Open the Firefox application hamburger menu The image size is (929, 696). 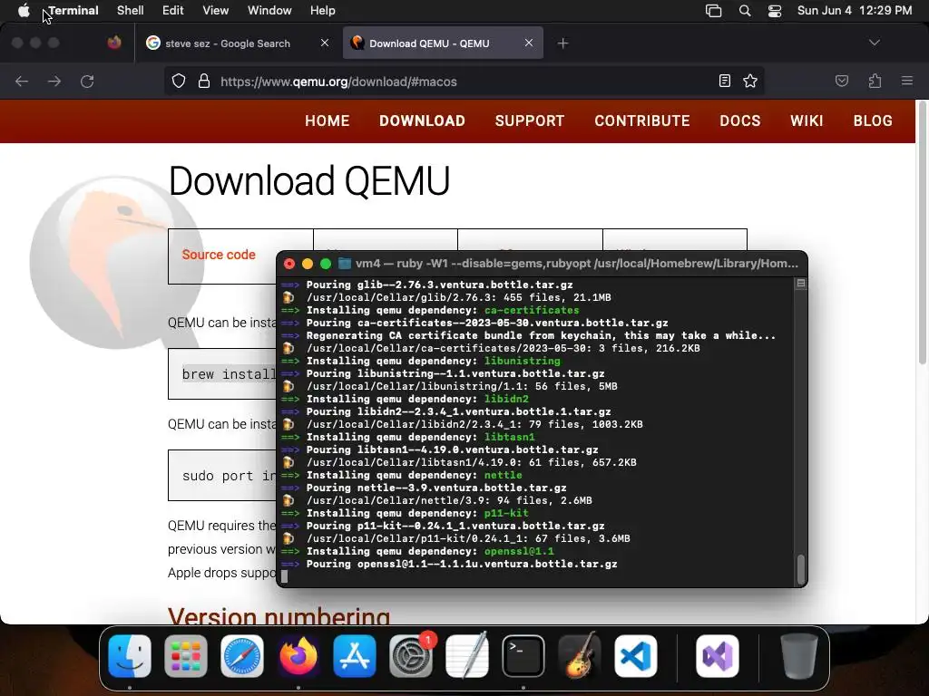pyautogui.click(x=907, y=81)
